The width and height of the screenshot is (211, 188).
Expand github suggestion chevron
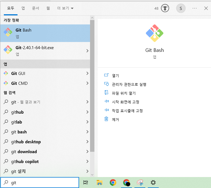[87, 112]
